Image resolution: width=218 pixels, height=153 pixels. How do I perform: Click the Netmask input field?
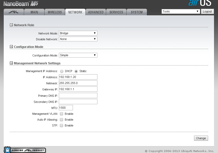tap(78, 83)
